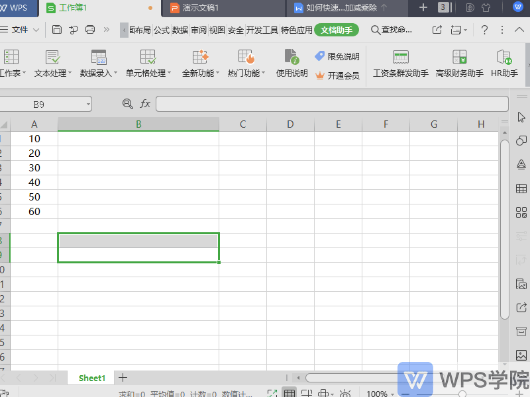Open the 单元格处理 tool
The height and width of the screenshot is (397, 530).
147,63
